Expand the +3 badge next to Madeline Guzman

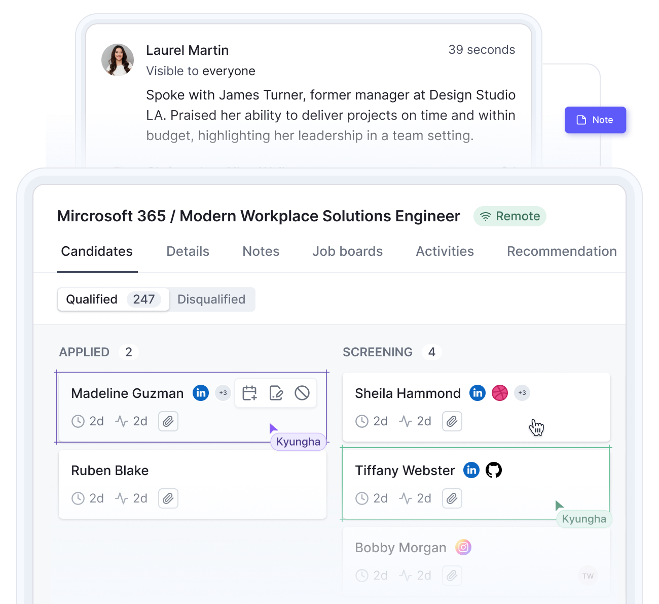click(223, 393)
